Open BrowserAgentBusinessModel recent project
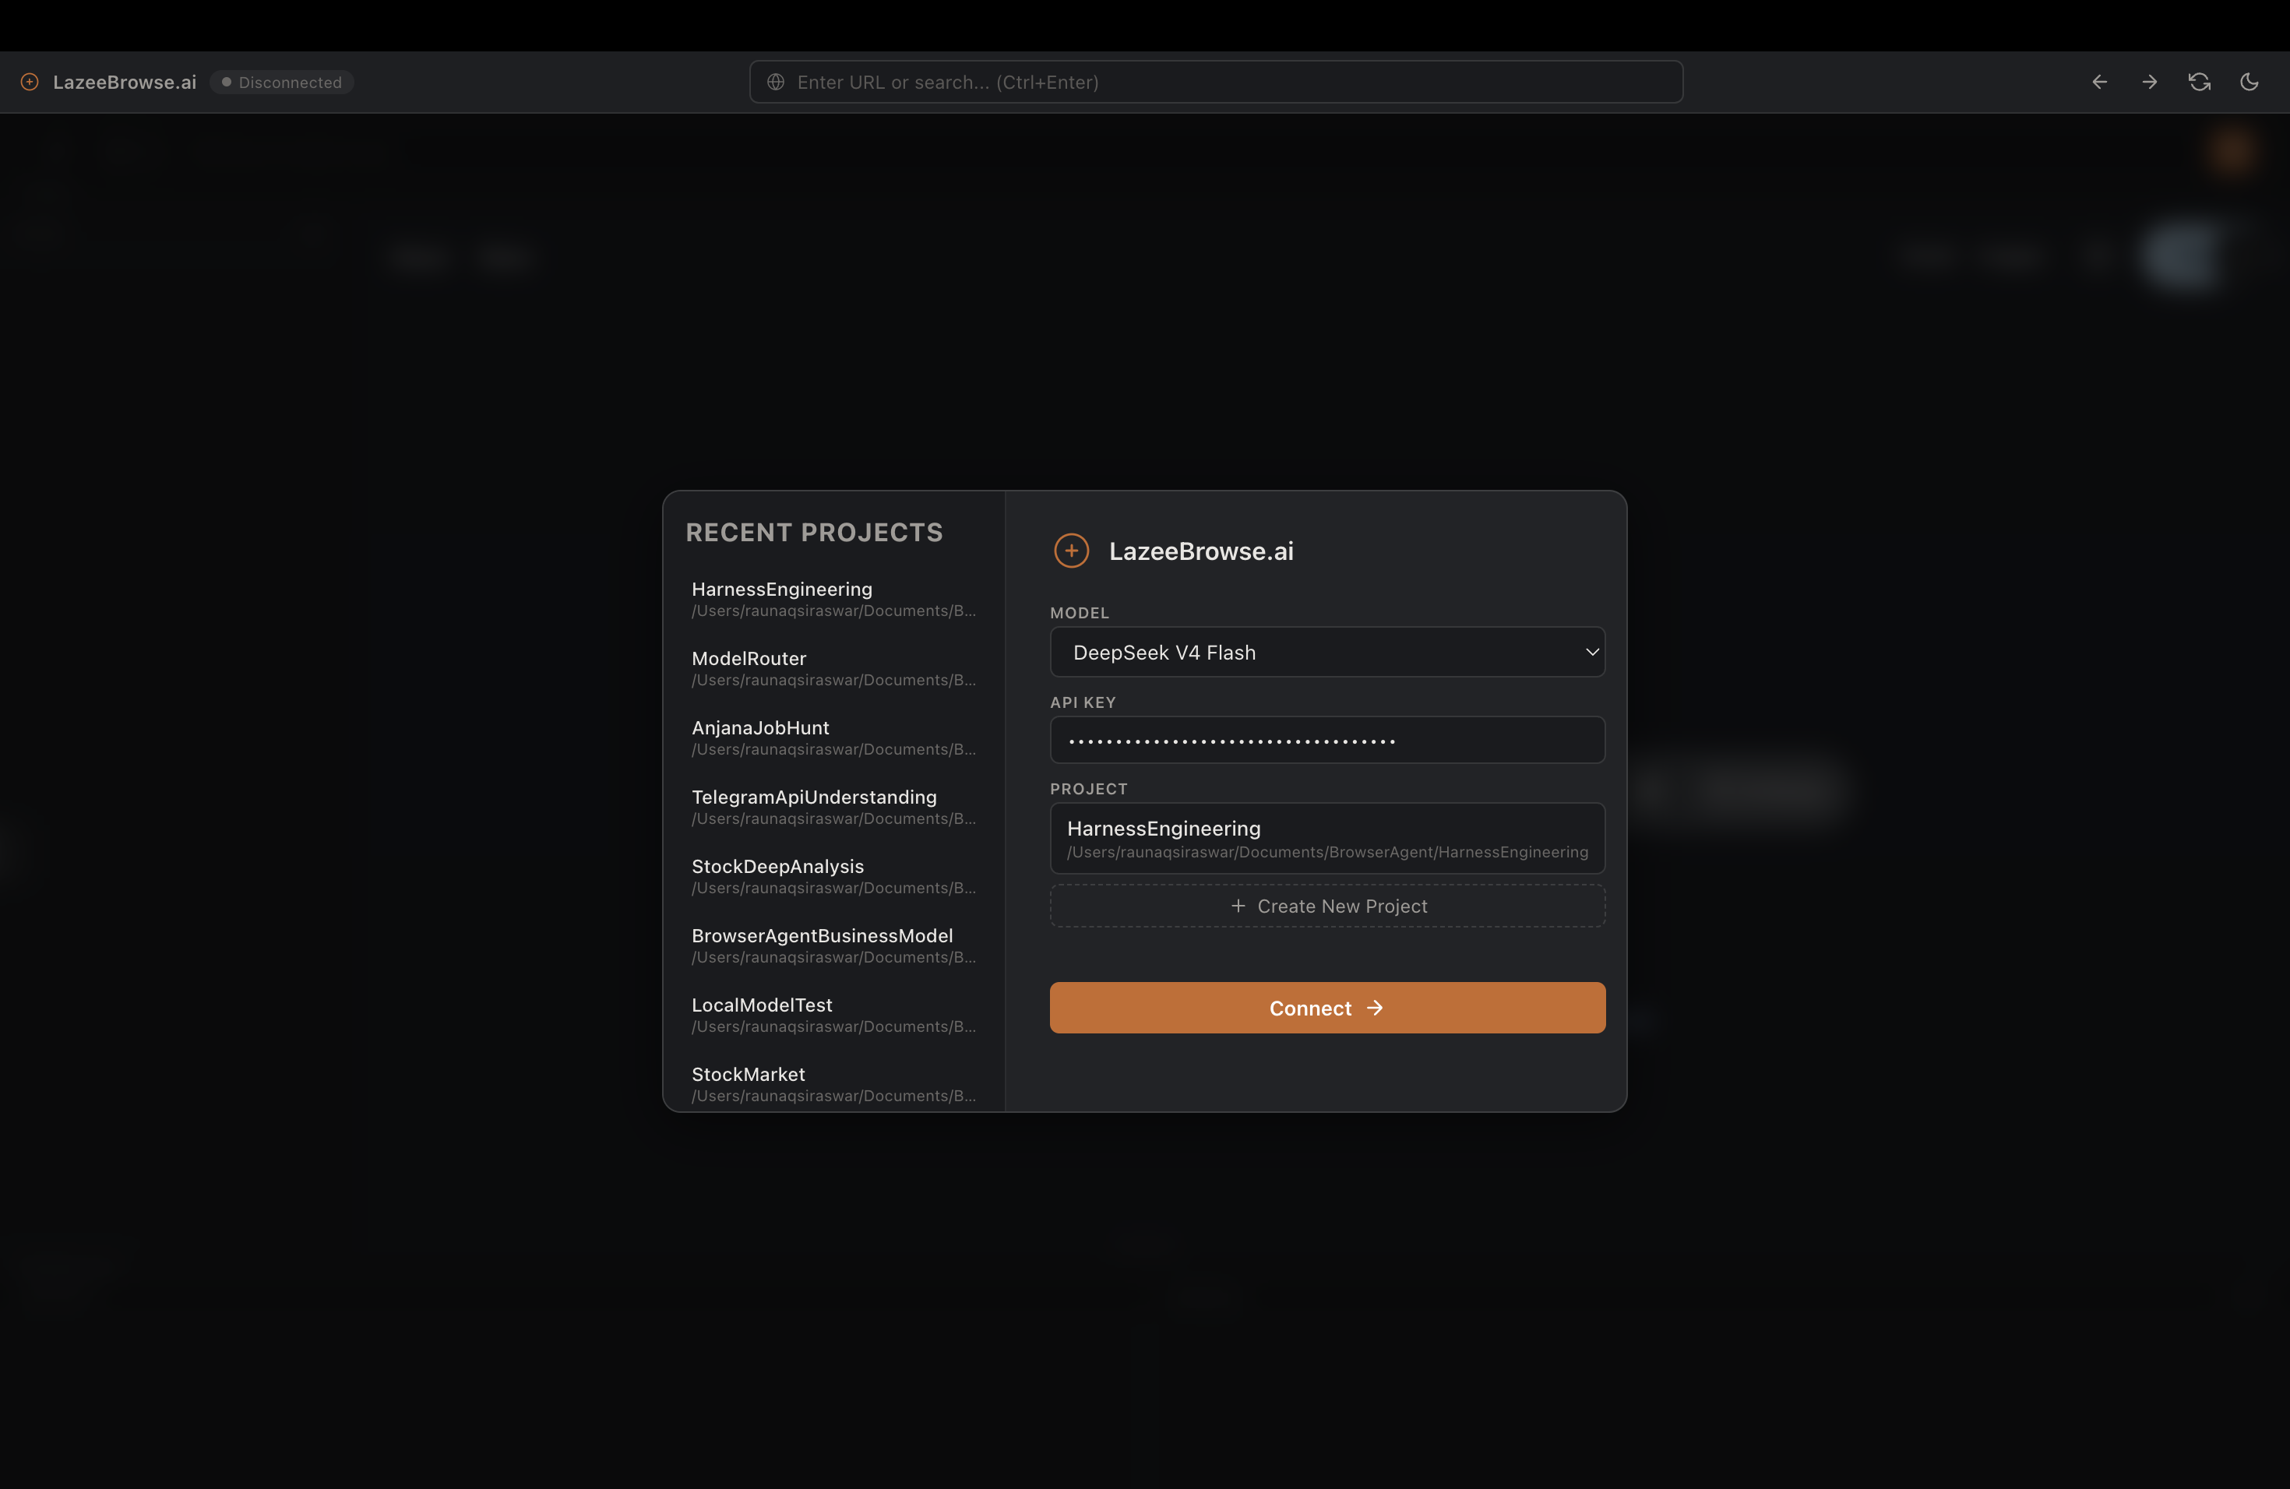This screenshot has width=2290, height=1489. [x=833, y=945]
